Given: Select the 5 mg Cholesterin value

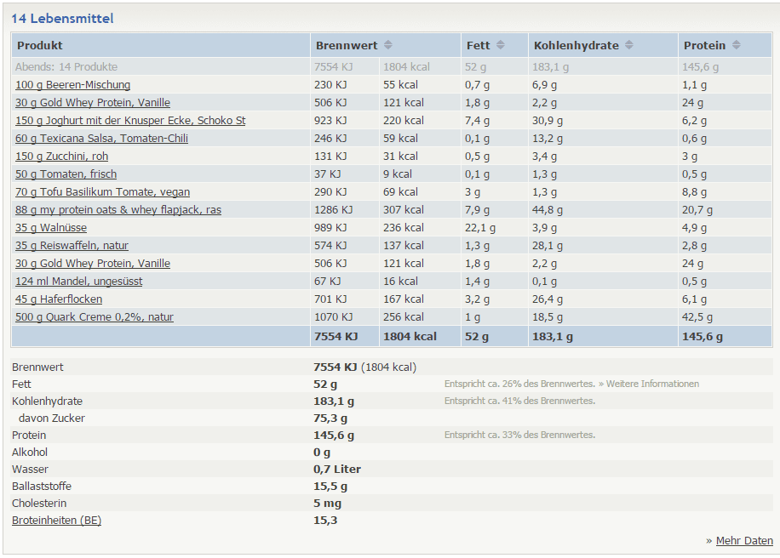Looking at the screenshot, I should pos(327,504).
